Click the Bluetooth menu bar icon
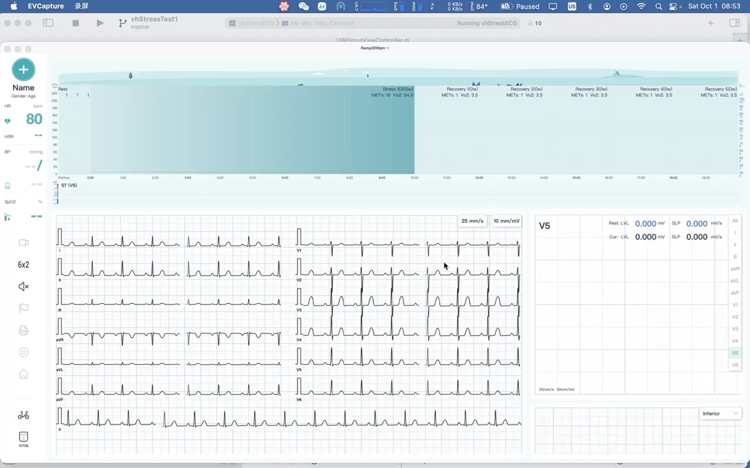The image size is (750, 468). point(590,6)
